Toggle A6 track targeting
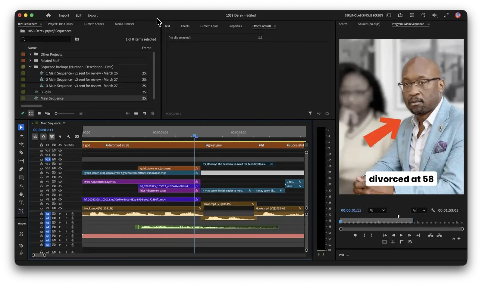Screen dimensions: 482x285 point(48,236)
